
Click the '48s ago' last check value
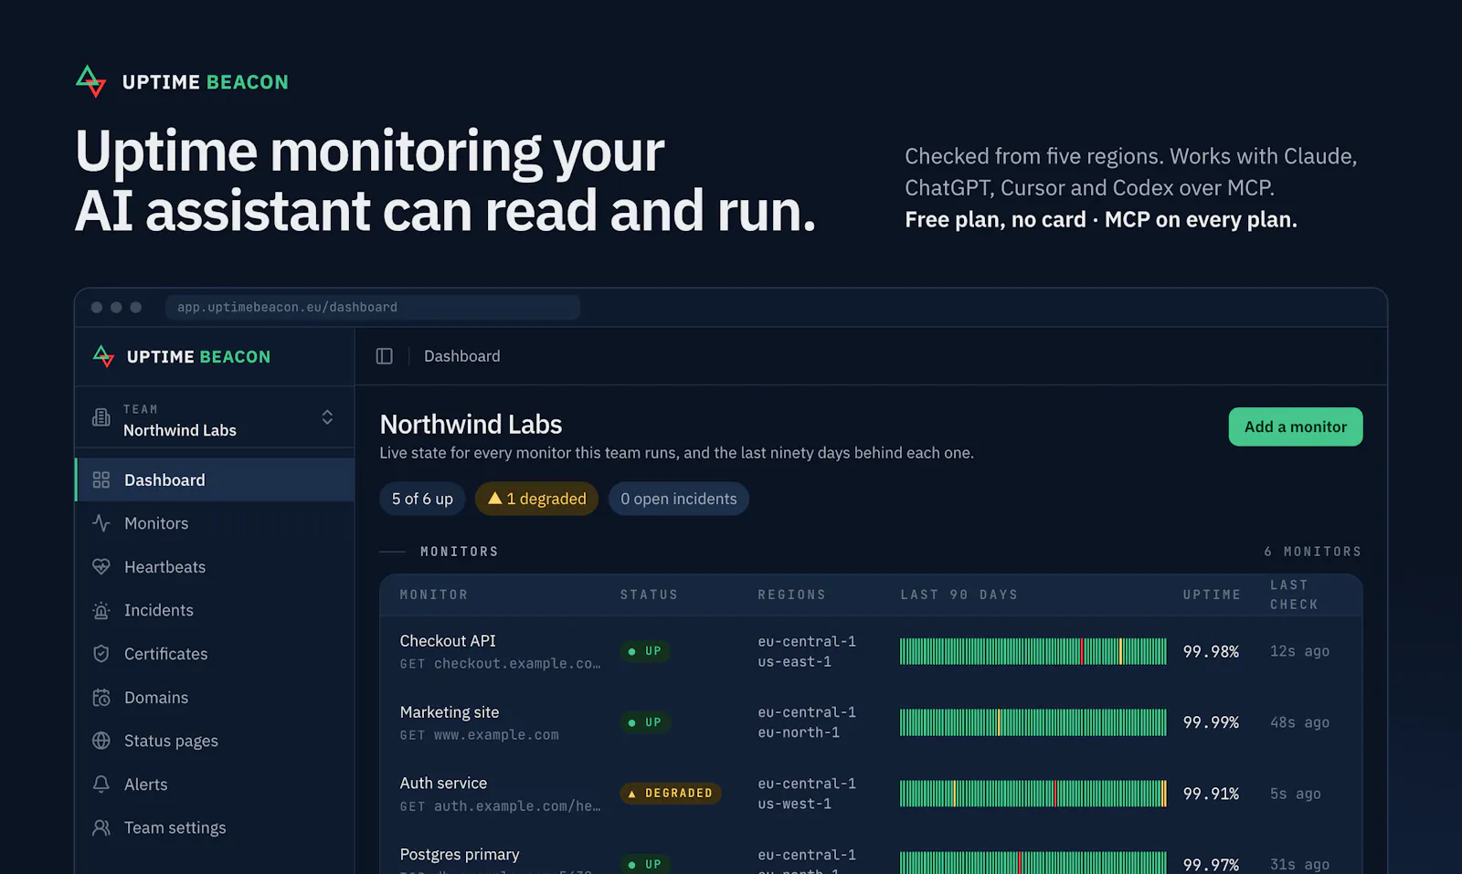pyautogui.click(x=1299, y=722)
